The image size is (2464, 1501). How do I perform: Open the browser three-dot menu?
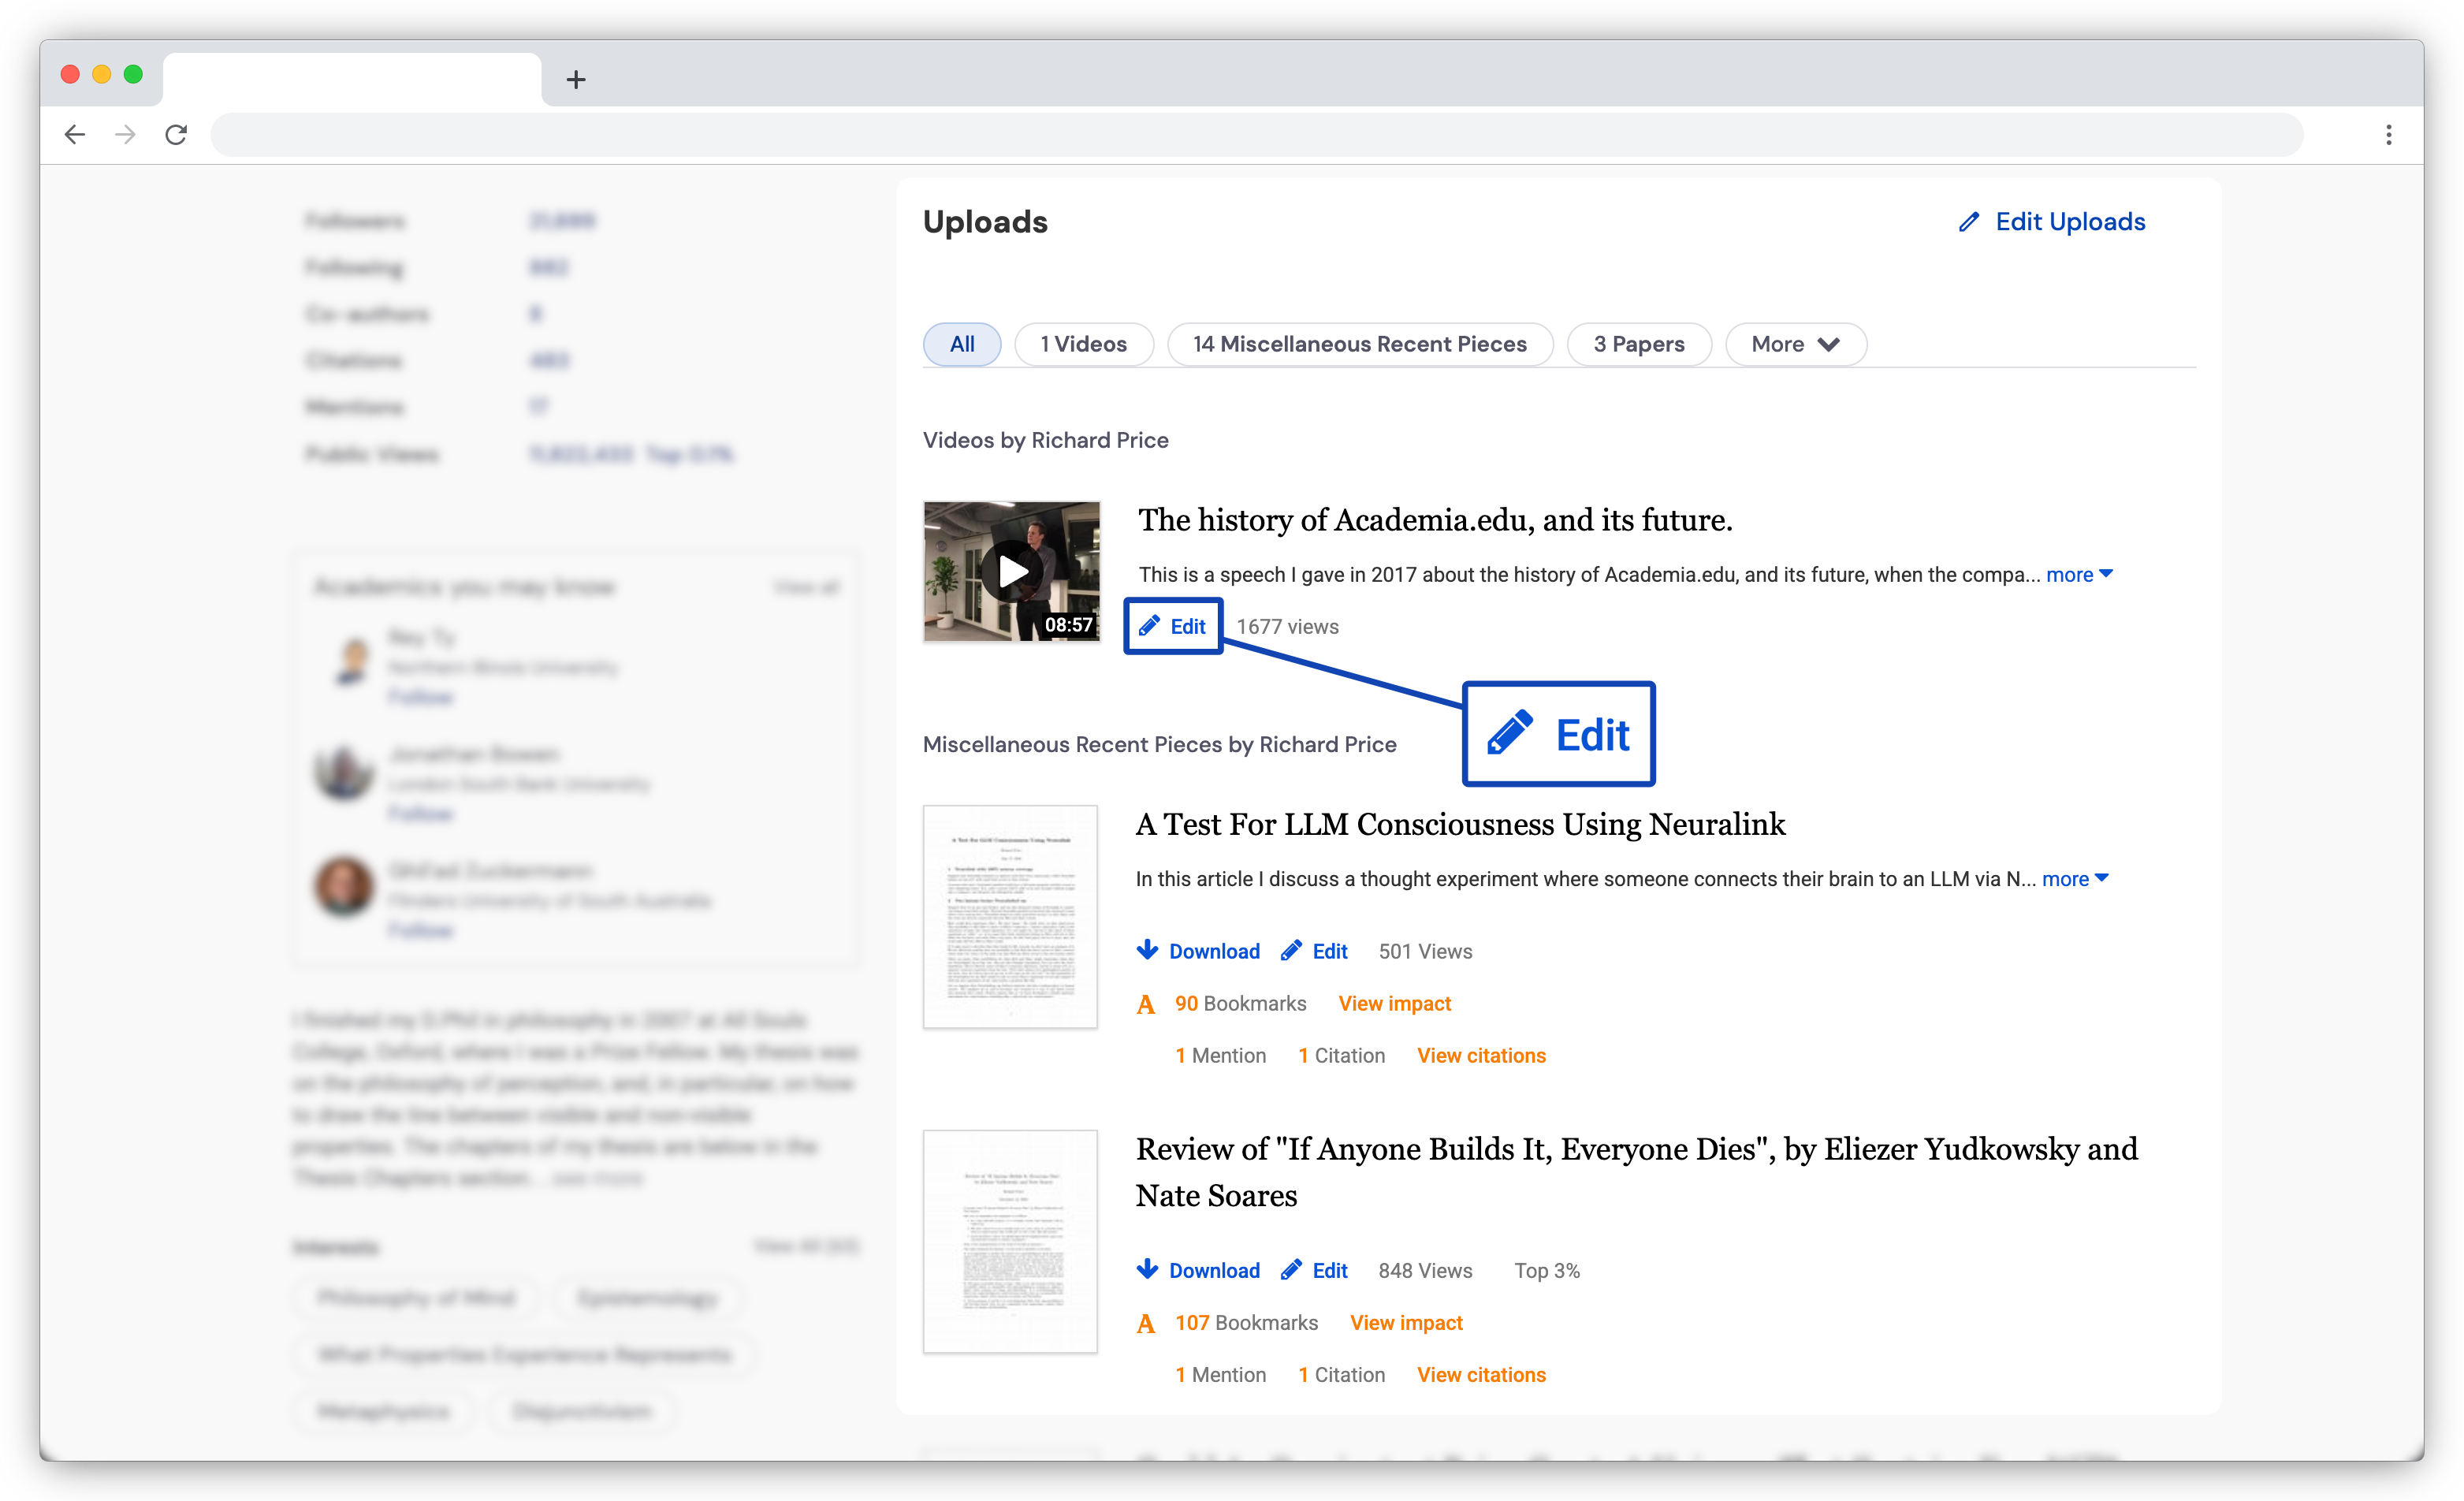coord(2388,135)
